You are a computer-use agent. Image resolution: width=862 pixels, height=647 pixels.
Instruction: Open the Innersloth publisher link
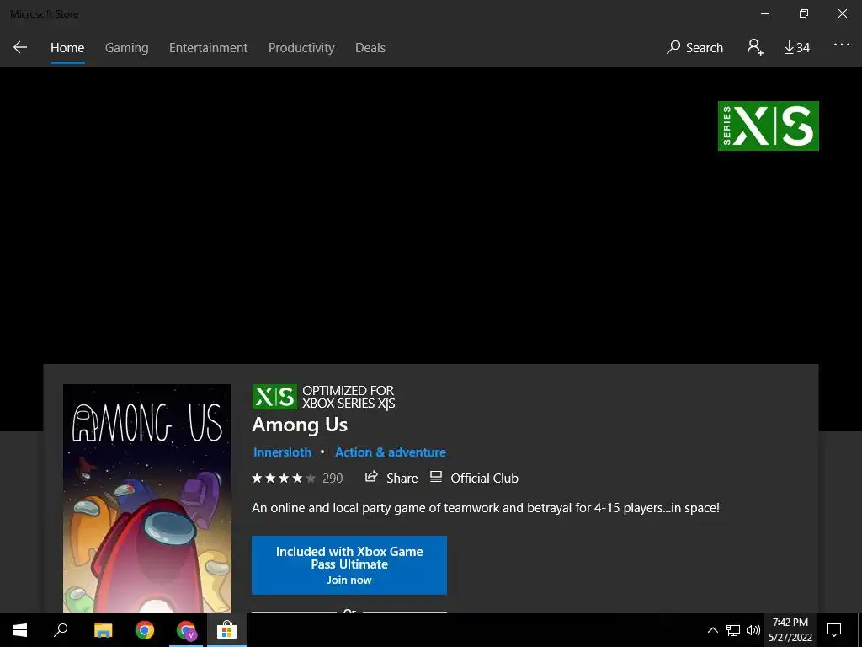282,452
